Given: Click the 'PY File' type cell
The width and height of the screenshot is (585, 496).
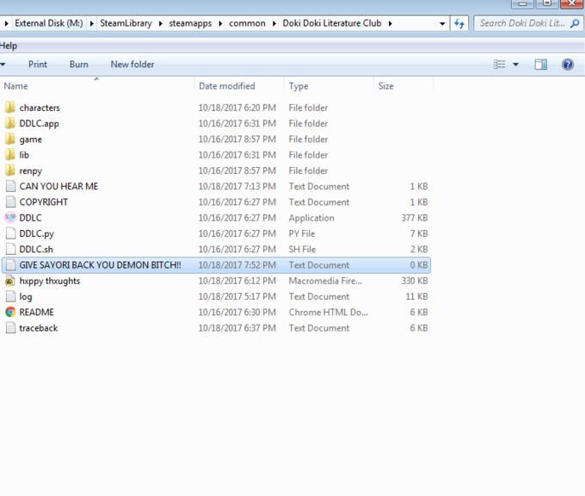Looking at the screenshot, I should pos(302,233).
